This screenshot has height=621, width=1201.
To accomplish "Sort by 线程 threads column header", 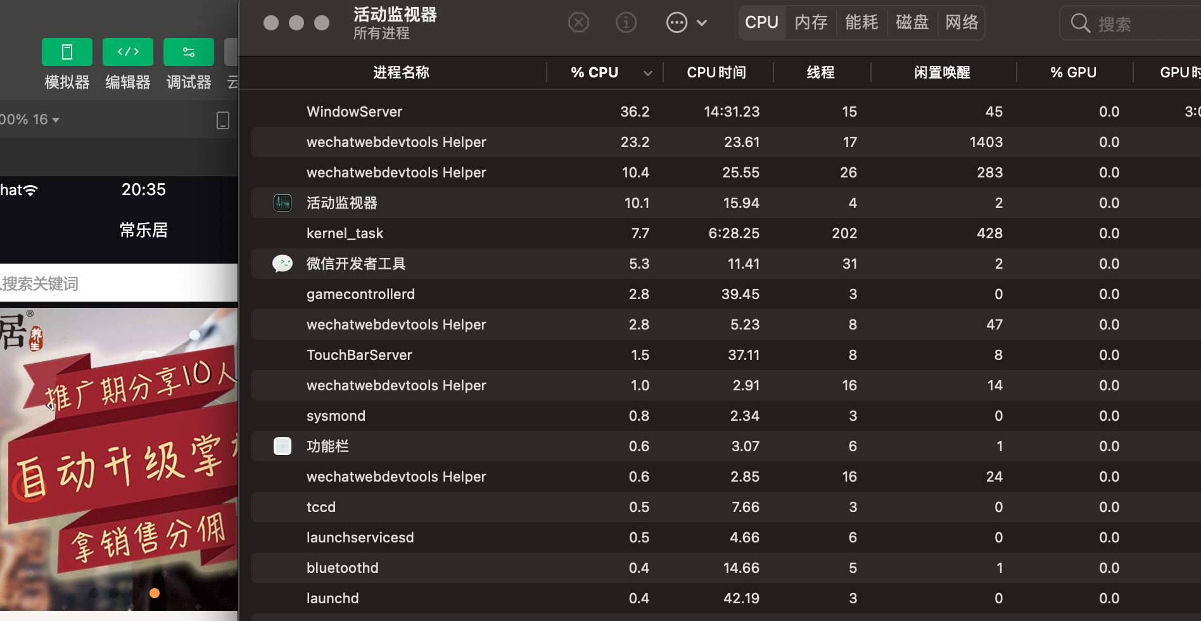I will 821,72.
